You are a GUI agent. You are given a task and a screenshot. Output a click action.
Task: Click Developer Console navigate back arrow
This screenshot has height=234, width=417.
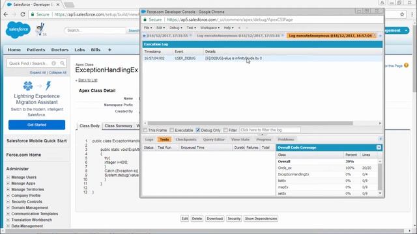point(239,27)
